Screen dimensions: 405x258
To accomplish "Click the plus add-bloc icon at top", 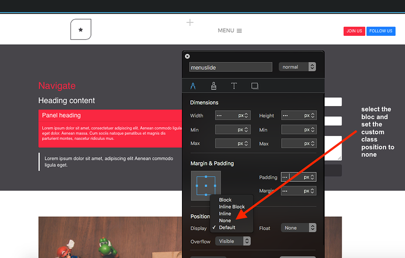I will tap(190, 22).
